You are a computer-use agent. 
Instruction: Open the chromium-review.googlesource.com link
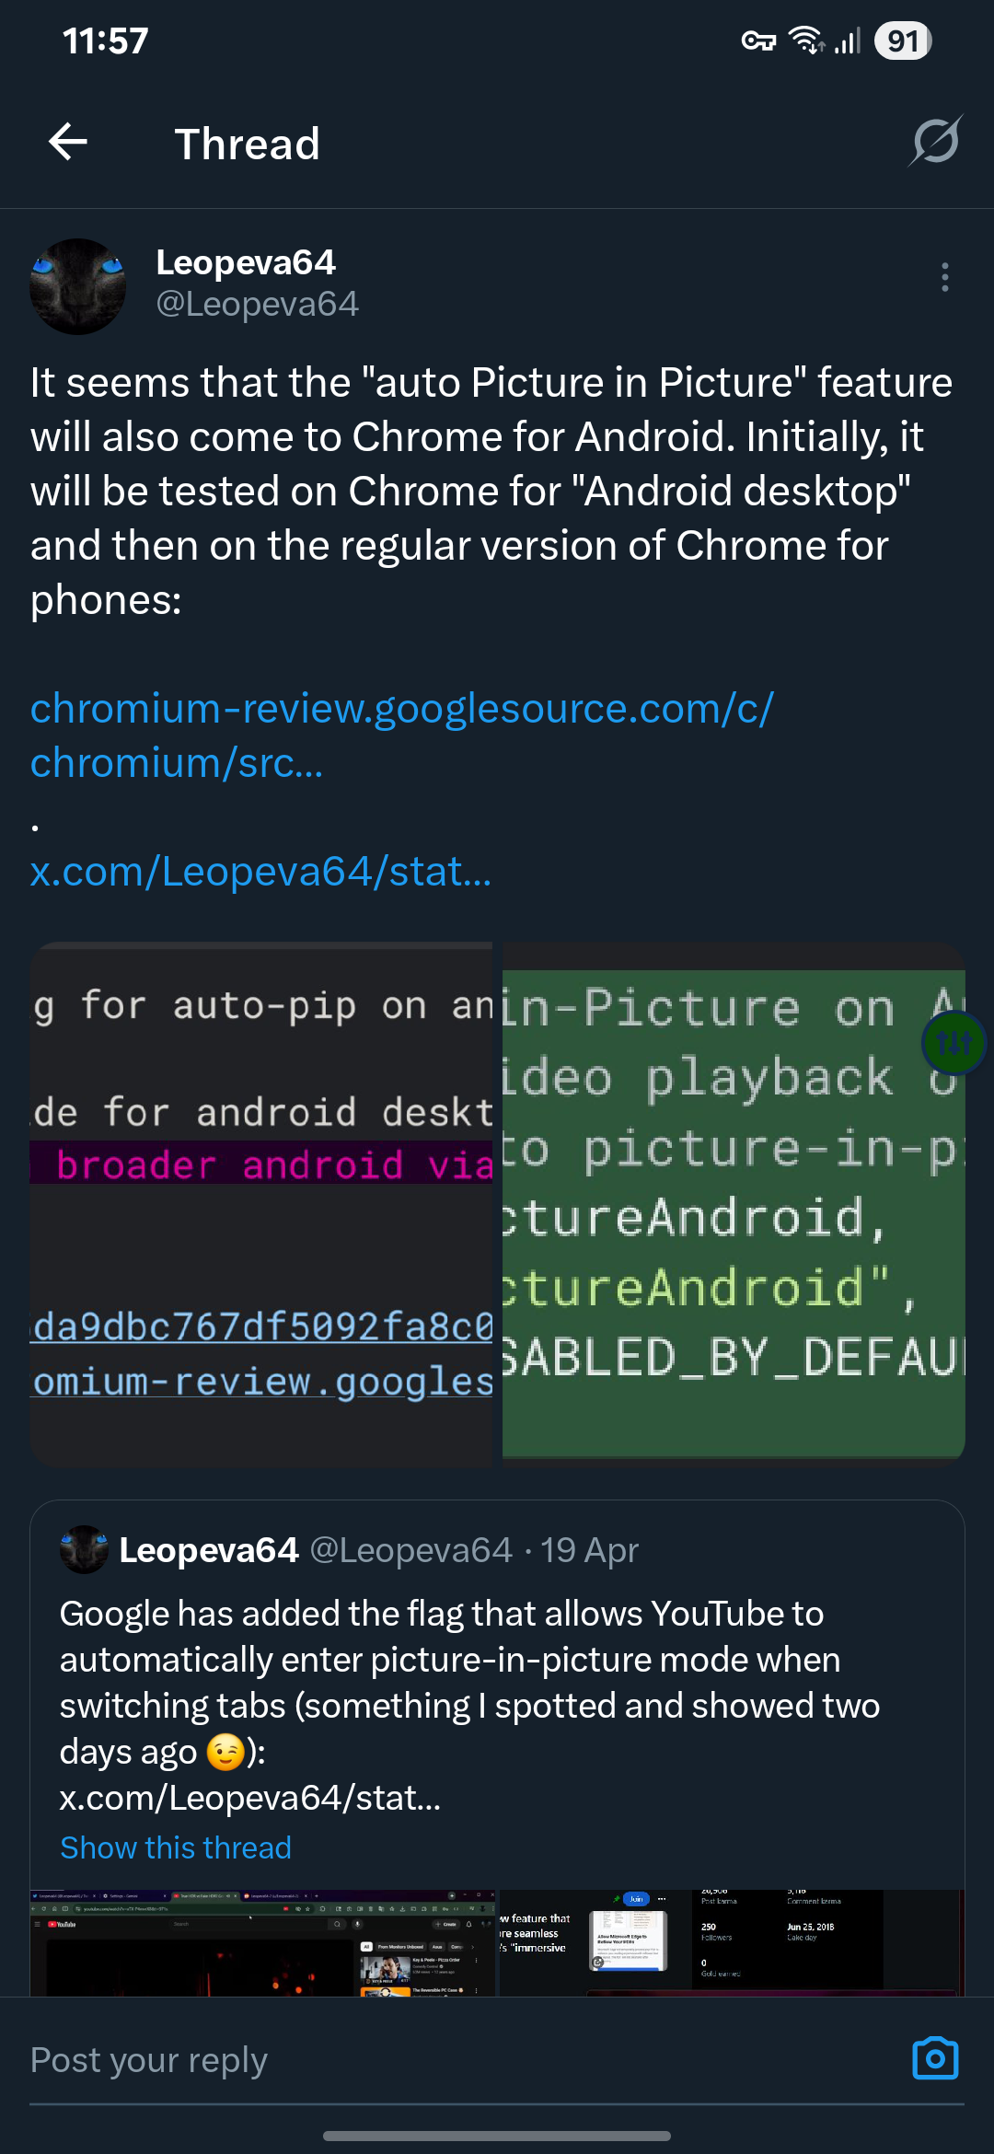(x=402, y=735)
